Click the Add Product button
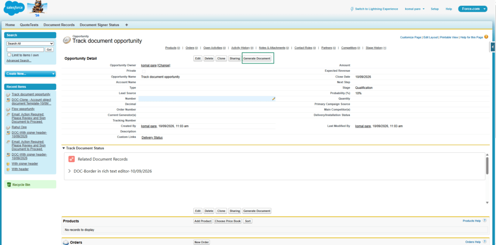This screenshot has width=496, height=245. [x=203, y=221]
